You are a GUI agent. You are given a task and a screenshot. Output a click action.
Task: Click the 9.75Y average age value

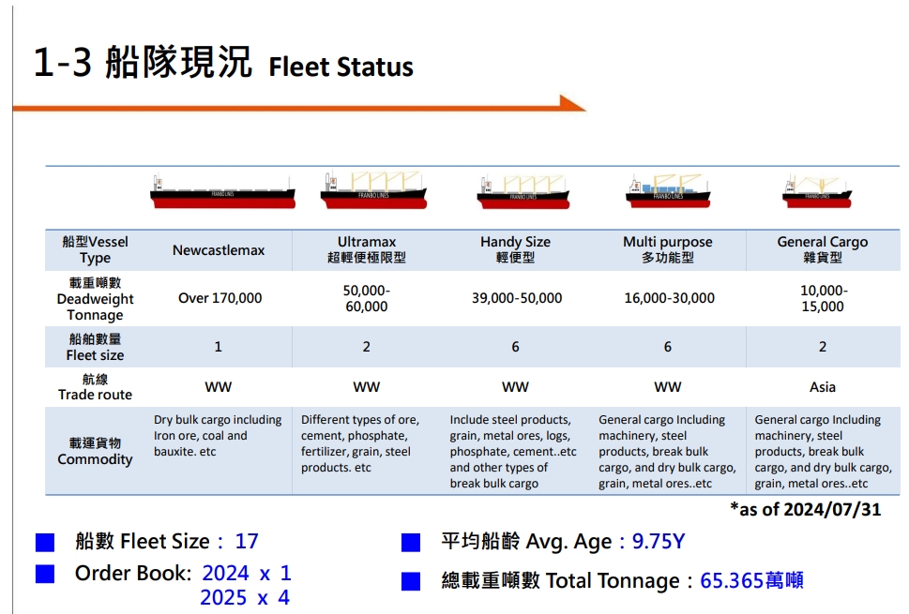659,542
